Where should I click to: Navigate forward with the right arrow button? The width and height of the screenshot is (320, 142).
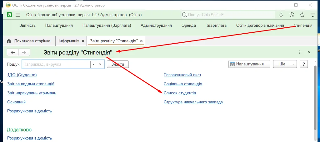24,53
